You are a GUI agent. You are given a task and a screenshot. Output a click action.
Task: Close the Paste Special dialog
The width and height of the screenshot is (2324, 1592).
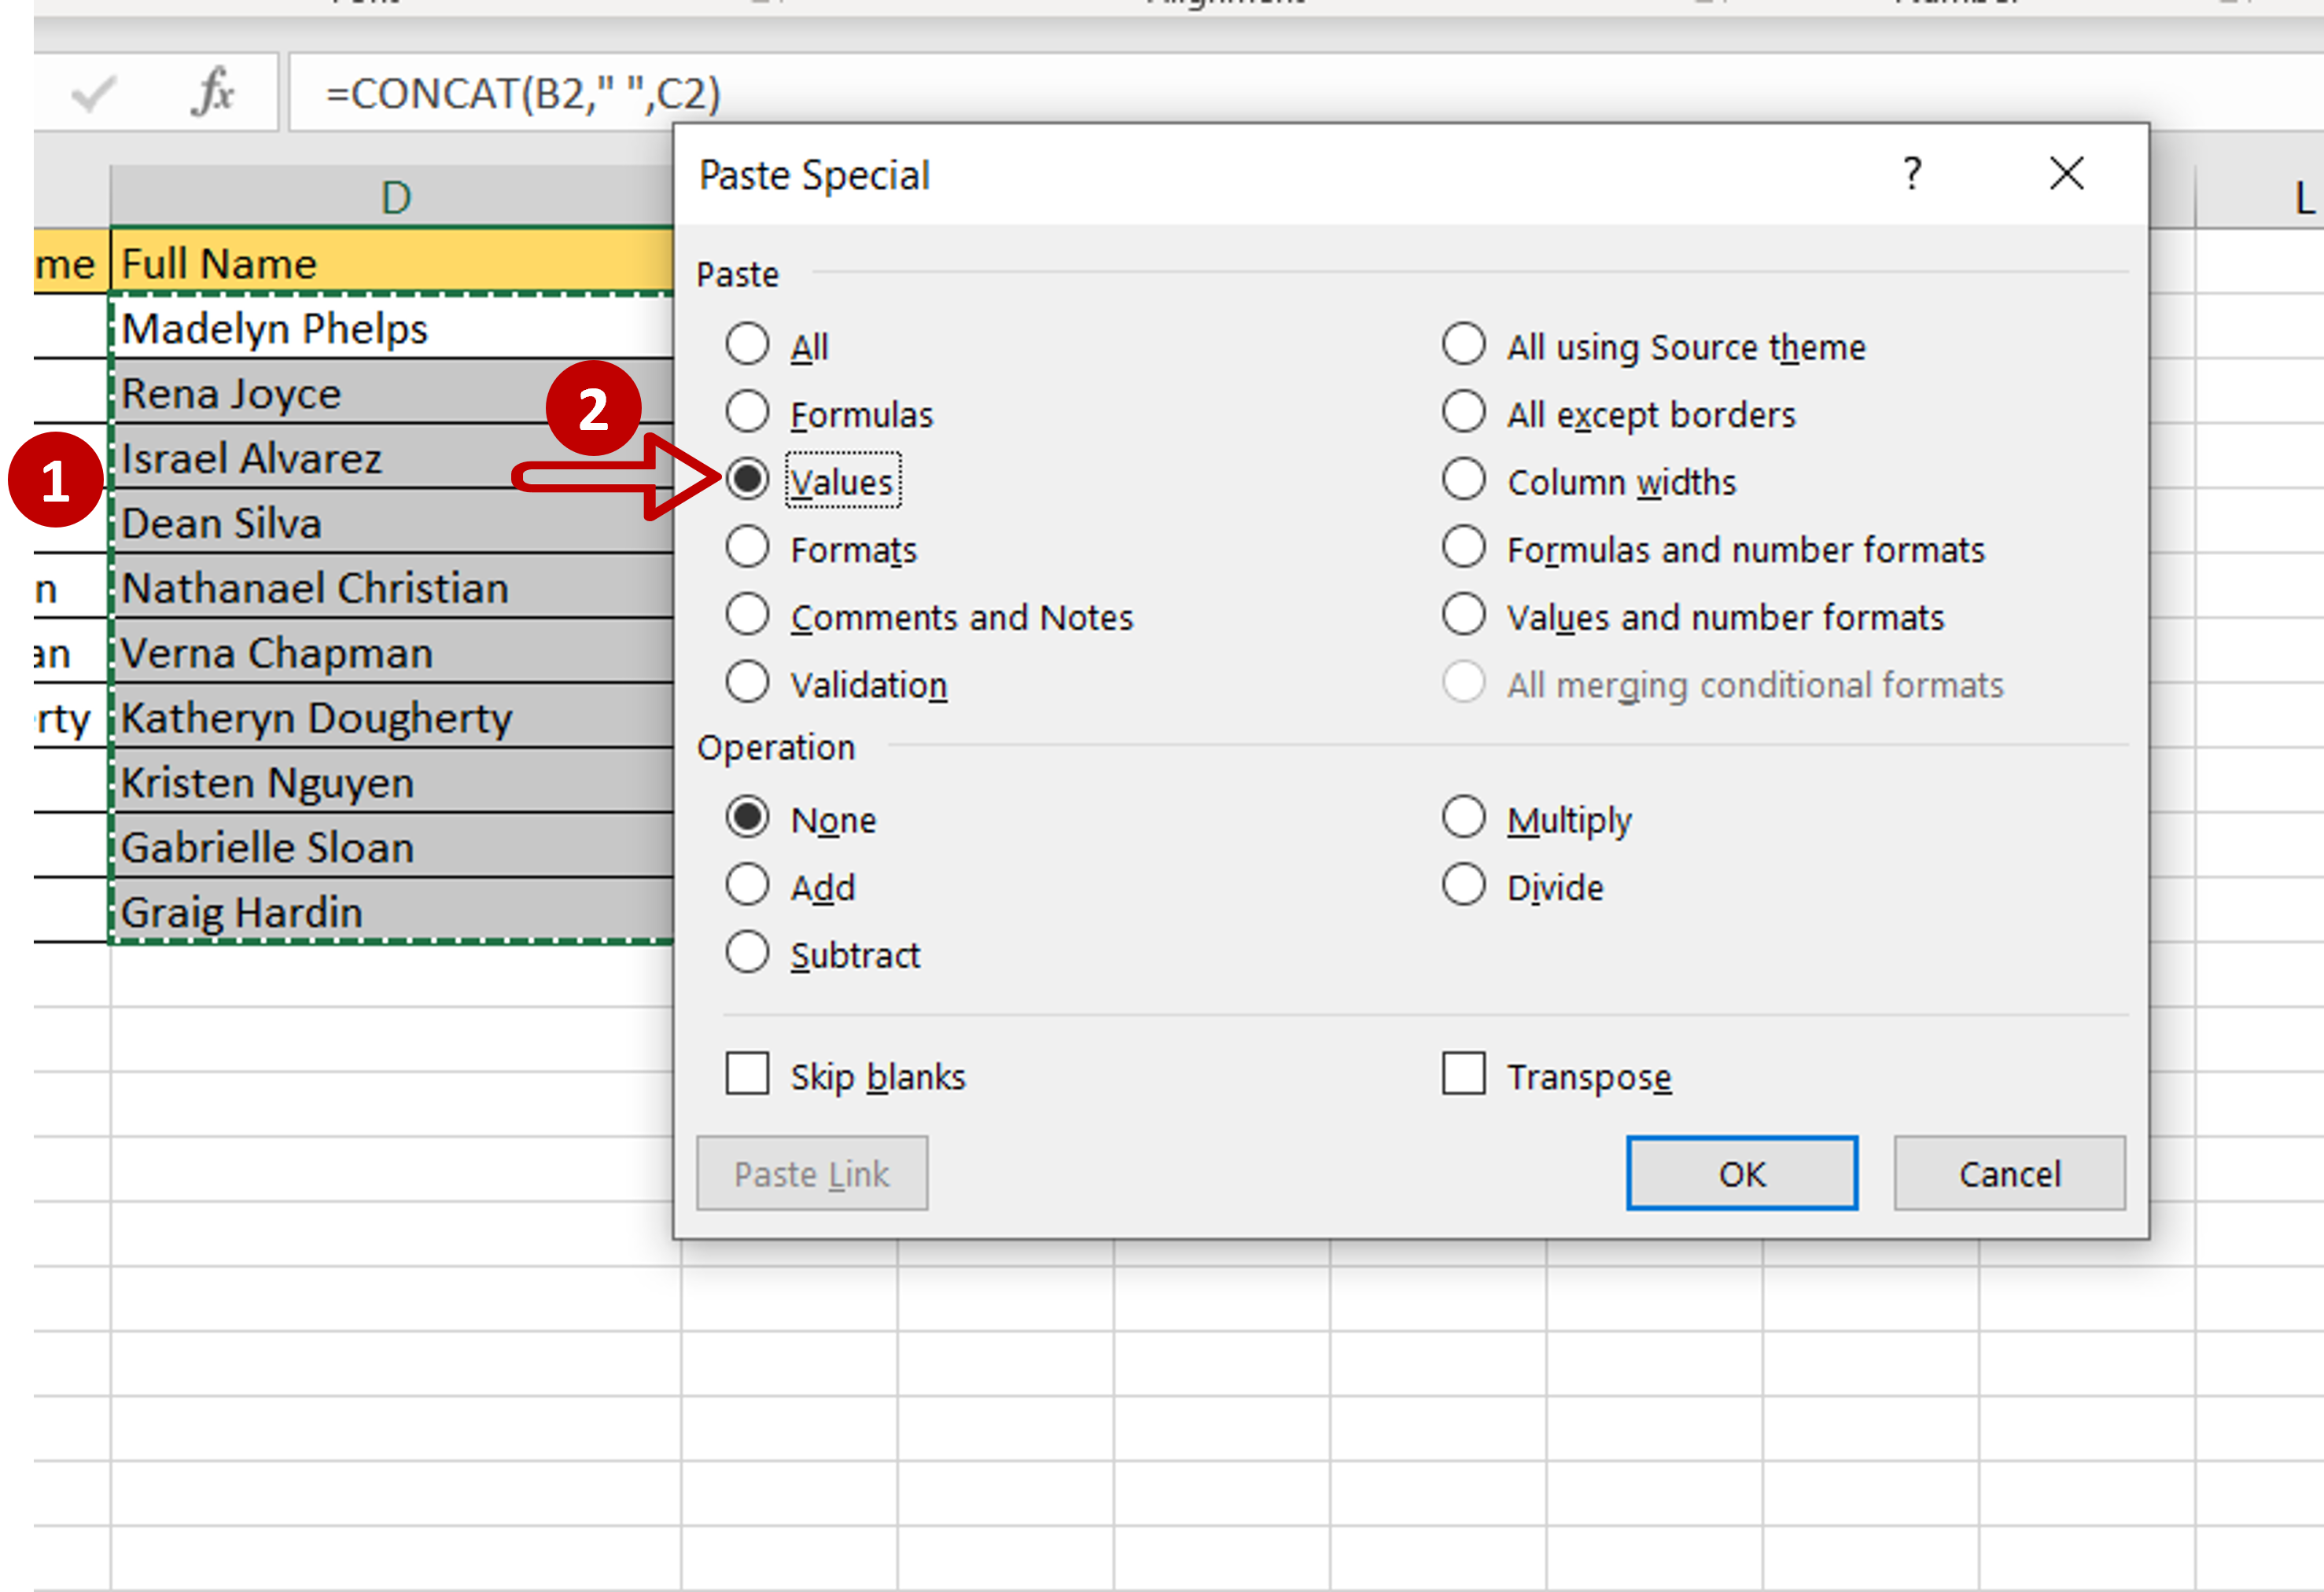pyautogui.click(x=2066, y=174)
